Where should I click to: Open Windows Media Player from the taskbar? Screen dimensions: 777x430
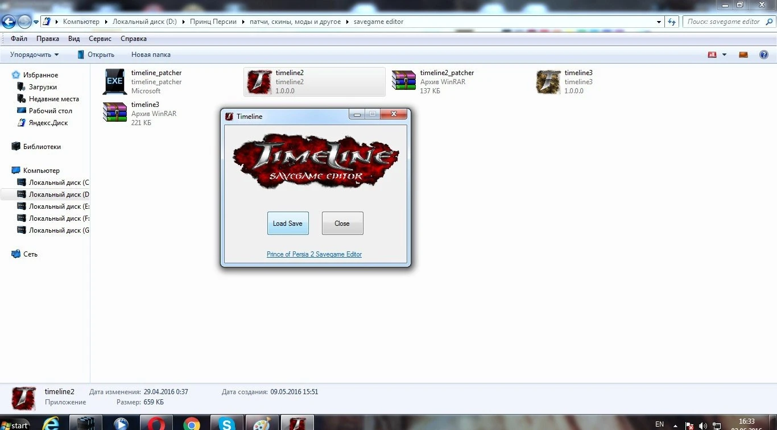coord(121,423)
